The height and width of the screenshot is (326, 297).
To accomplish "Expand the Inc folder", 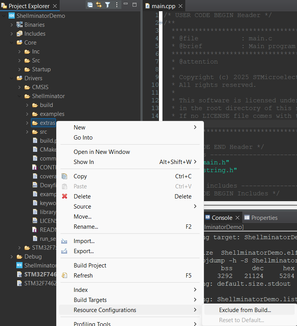I will tap(19, 52).
